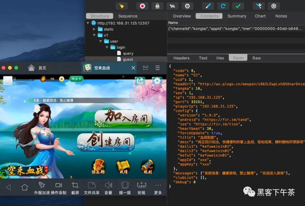Collapse the user folder arrow
Viewport: 305px width, 206px height.
click(x=101, y=41)
